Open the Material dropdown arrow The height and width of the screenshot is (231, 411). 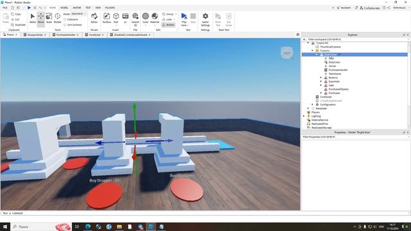pyautogui.click(x=155, y=26)
